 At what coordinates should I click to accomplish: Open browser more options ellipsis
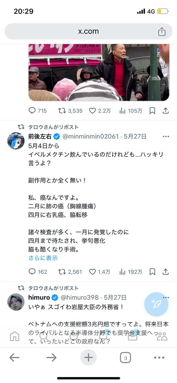[x=159, y=358]
